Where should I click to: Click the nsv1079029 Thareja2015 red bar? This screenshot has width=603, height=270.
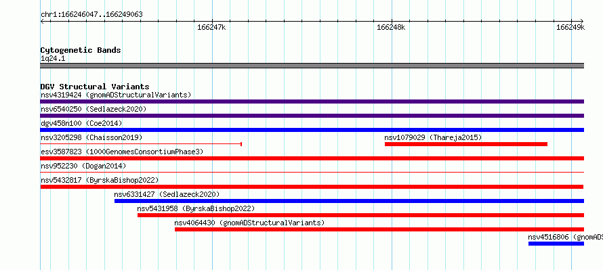(x=465, y=144)
